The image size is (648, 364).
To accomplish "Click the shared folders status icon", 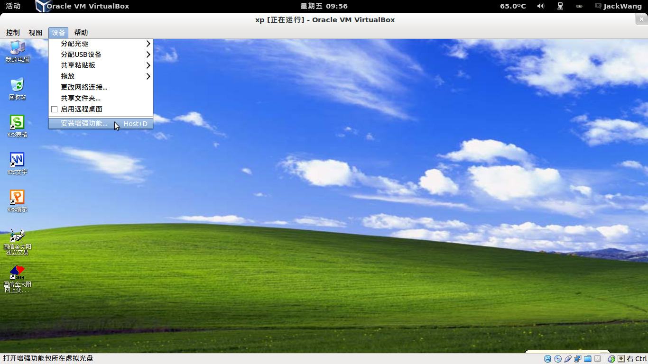I will tap(587, 359).
